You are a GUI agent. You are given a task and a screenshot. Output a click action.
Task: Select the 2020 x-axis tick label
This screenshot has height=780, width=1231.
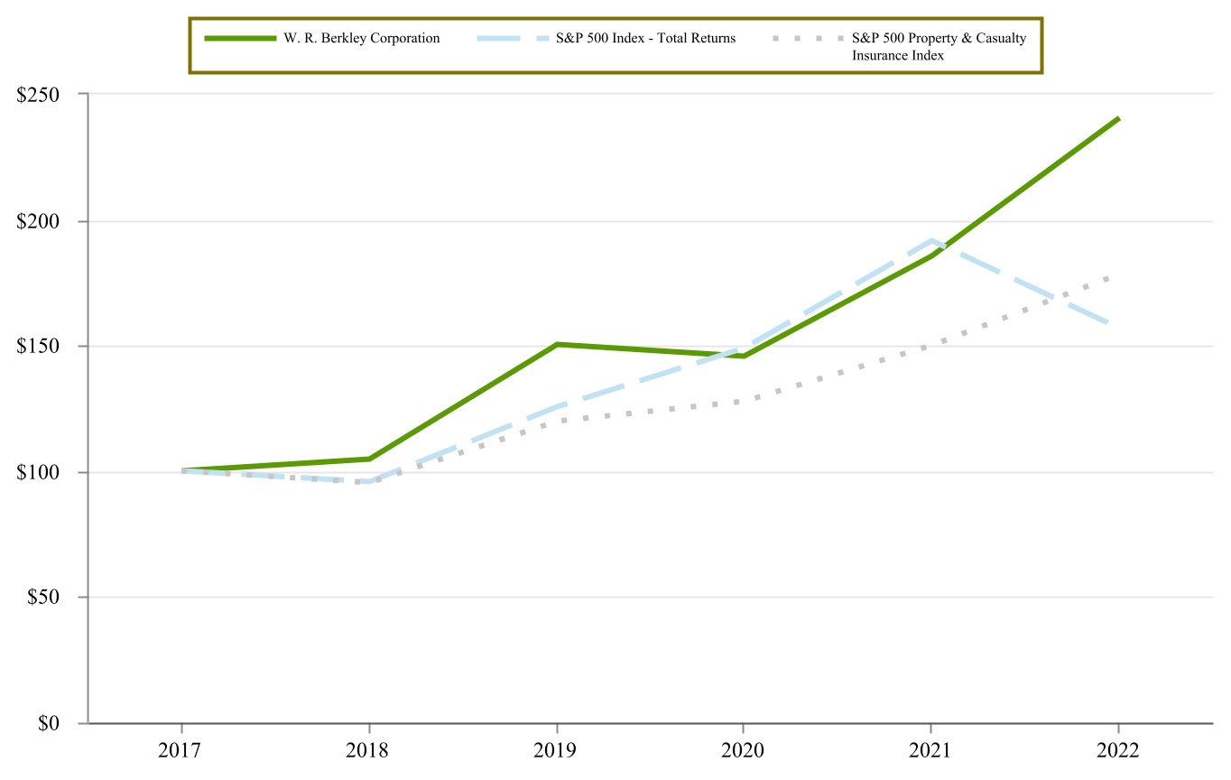click(743, 750)
